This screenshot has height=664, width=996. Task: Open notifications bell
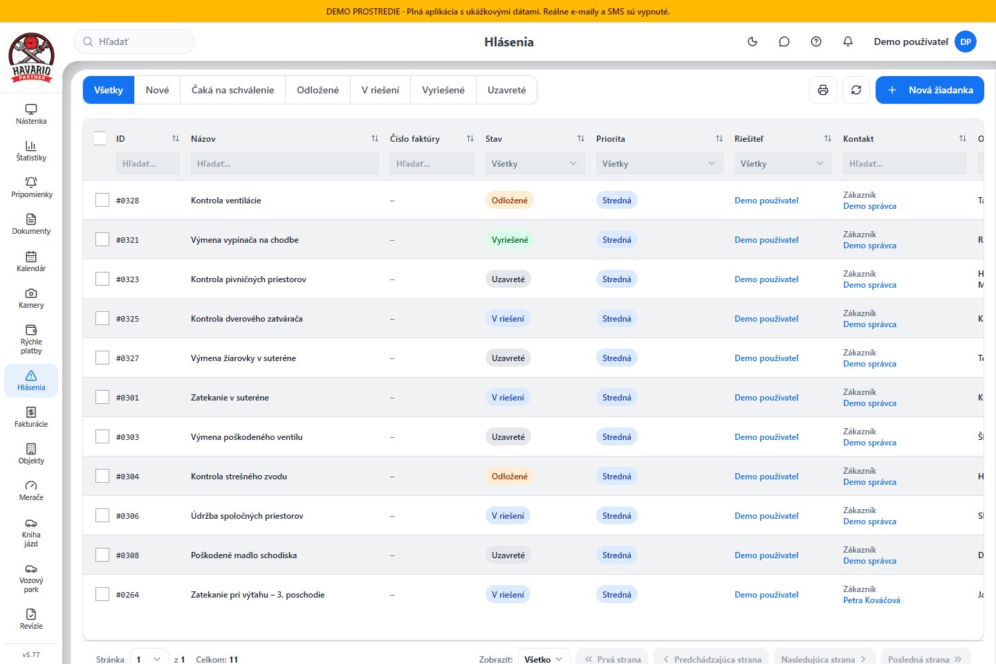point(848,41)
